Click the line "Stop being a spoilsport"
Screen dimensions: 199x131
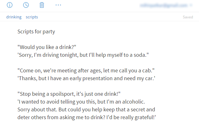(69, 94)
